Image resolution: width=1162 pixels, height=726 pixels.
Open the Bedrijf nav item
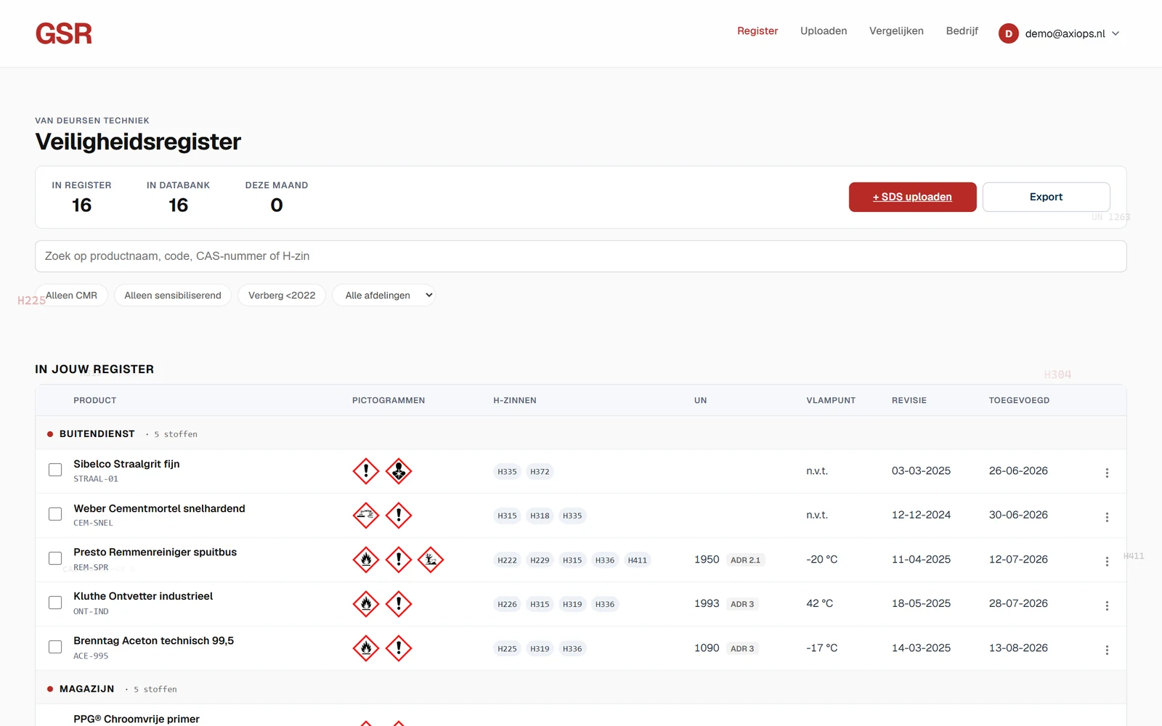(x=962, y=31)
